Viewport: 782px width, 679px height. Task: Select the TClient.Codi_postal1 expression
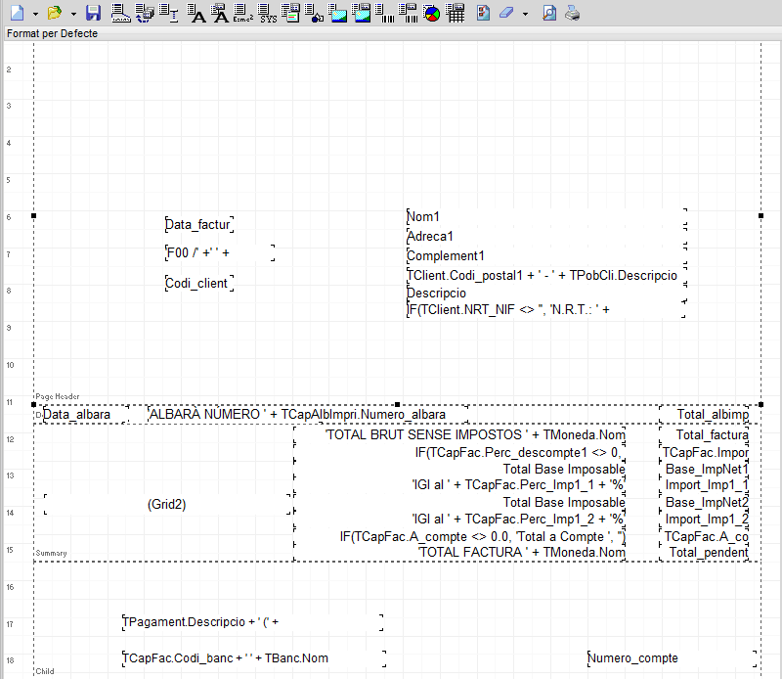tap(546, 275)
